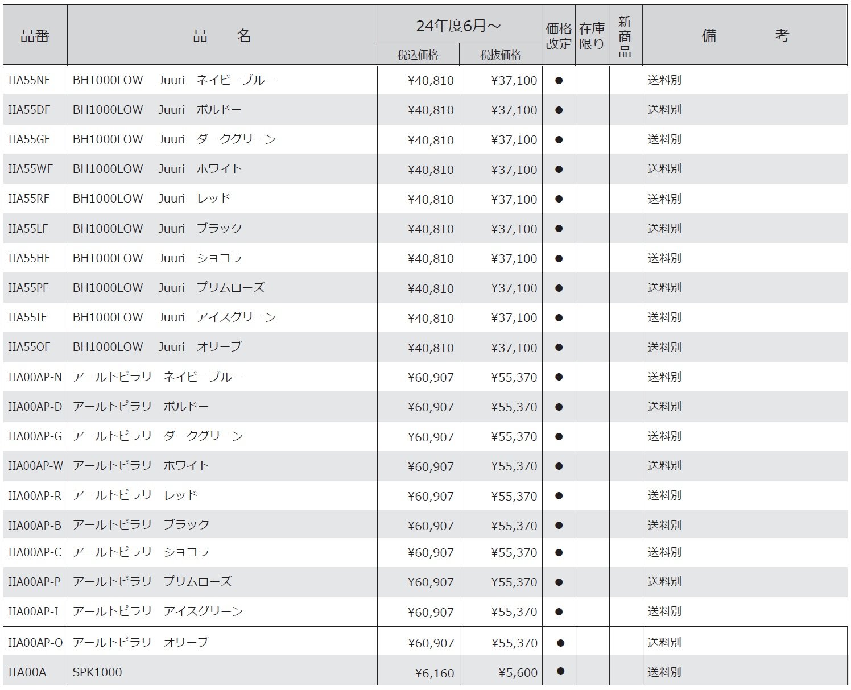Screen dimensions: 851x690
Task: Click the SPK1000 product name
Action: click(x=97, y=672)
